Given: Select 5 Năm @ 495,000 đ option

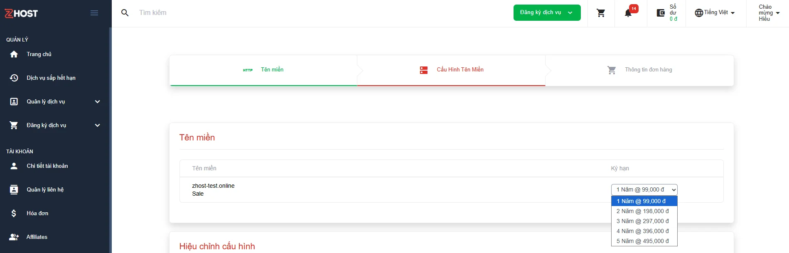Looking at the screenshot, I should click(644, 241).
